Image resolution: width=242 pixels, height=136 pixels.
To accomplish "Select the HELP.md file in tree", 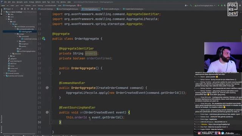I will pyautogui.click(x=12, y=63).
